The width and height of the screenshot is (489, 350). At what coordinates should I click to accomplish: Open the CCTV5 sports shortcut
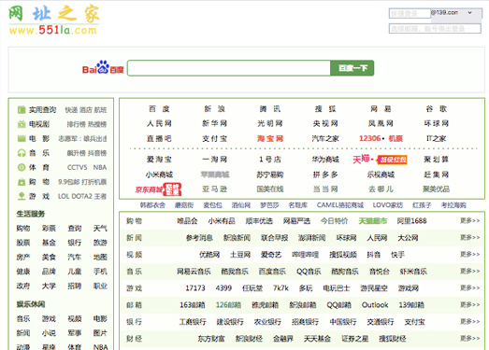pyautogui.click(x=78, y=167)
